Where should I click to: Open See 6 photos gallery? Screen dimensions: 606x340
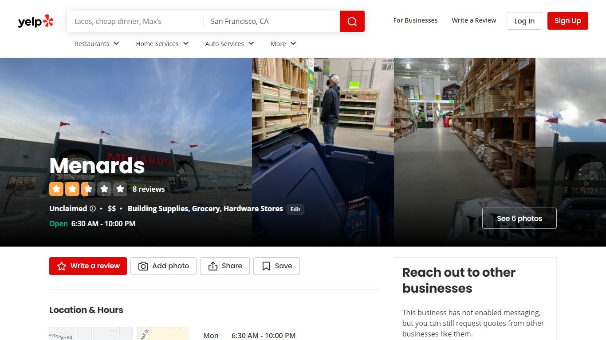pos(519,218)
